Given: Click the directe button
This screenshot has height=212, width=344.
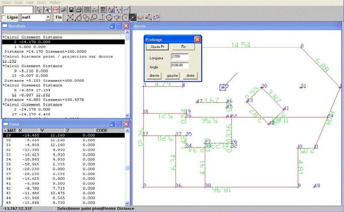Looking at the screenshot, I should point(154,76).
